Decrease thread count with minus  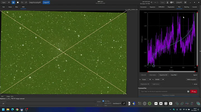[155, 2]
